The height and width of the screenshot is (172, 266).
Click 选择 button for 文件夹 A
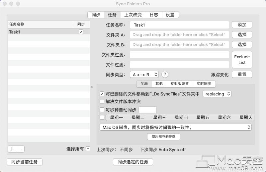coord(242,35)
